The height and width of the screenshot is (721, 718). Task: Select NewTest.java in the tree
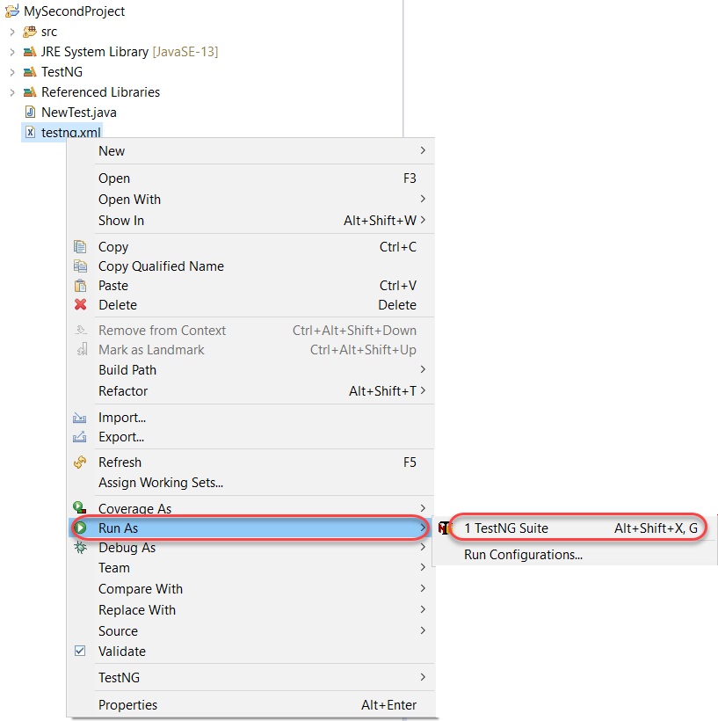point(78,113)
